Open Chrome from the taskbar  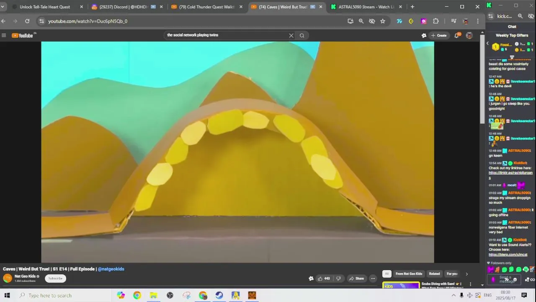pos(137,295)
